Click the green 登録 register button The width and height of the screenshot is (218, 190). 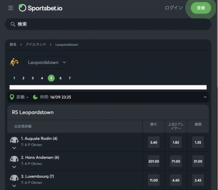[x=201, y=8]
